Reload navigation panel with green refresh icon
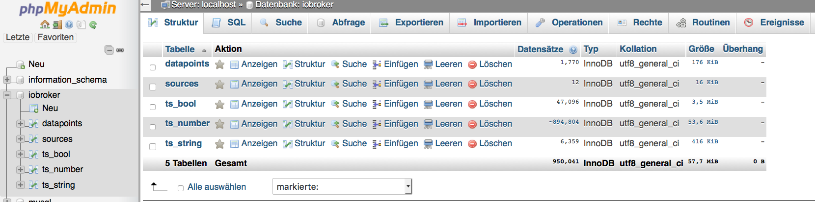Screen dimensions: 815x202 click(93, 24)
